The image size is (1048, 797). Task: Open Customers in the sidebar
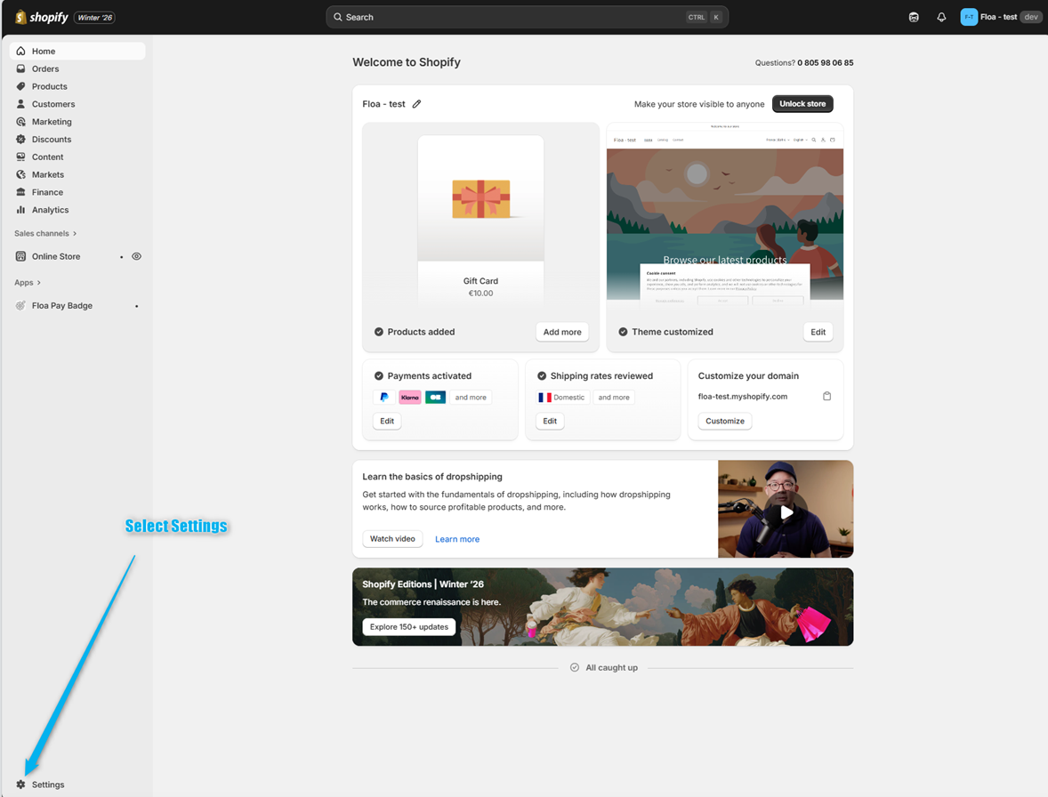point(77,104)
